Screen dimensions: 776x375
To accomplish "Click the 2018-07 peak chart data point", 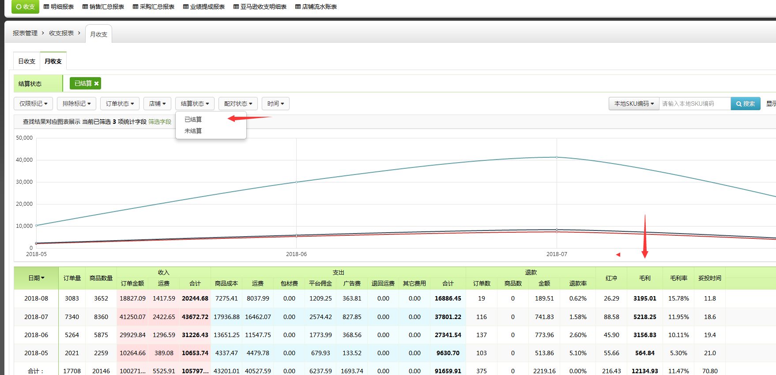I will tap(557, 157).
